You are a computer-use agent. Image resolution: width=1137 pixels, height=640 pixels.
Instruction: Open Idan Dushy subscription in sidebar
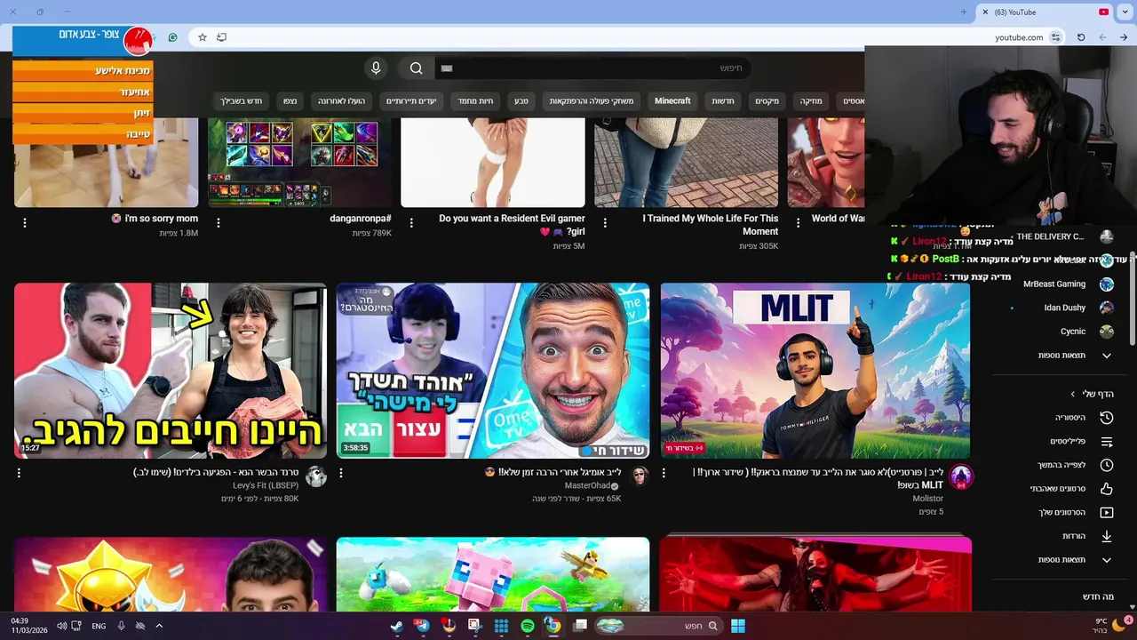1065,308
